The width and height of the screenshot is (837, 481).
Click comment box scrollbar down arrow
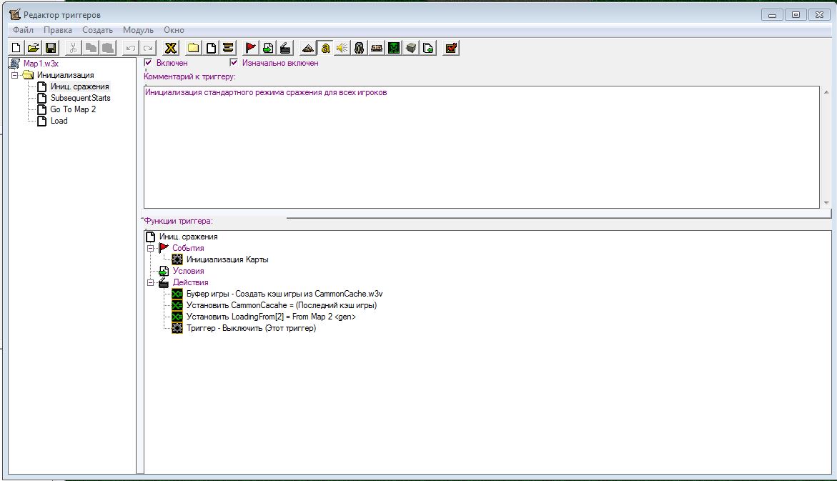(826, 203)
